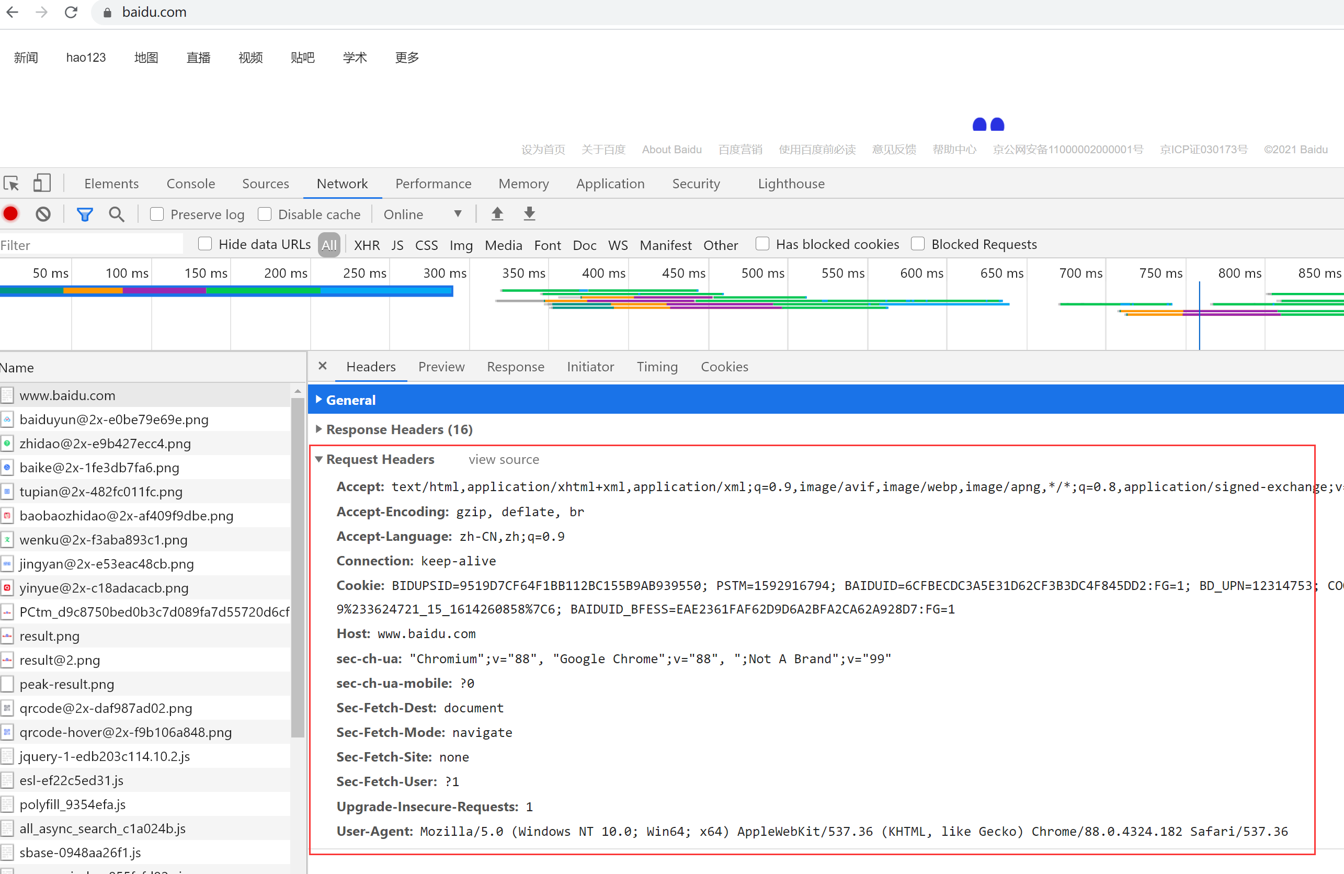Select the wenku@2x-f3aba893c1.png request

click(145, 540)
